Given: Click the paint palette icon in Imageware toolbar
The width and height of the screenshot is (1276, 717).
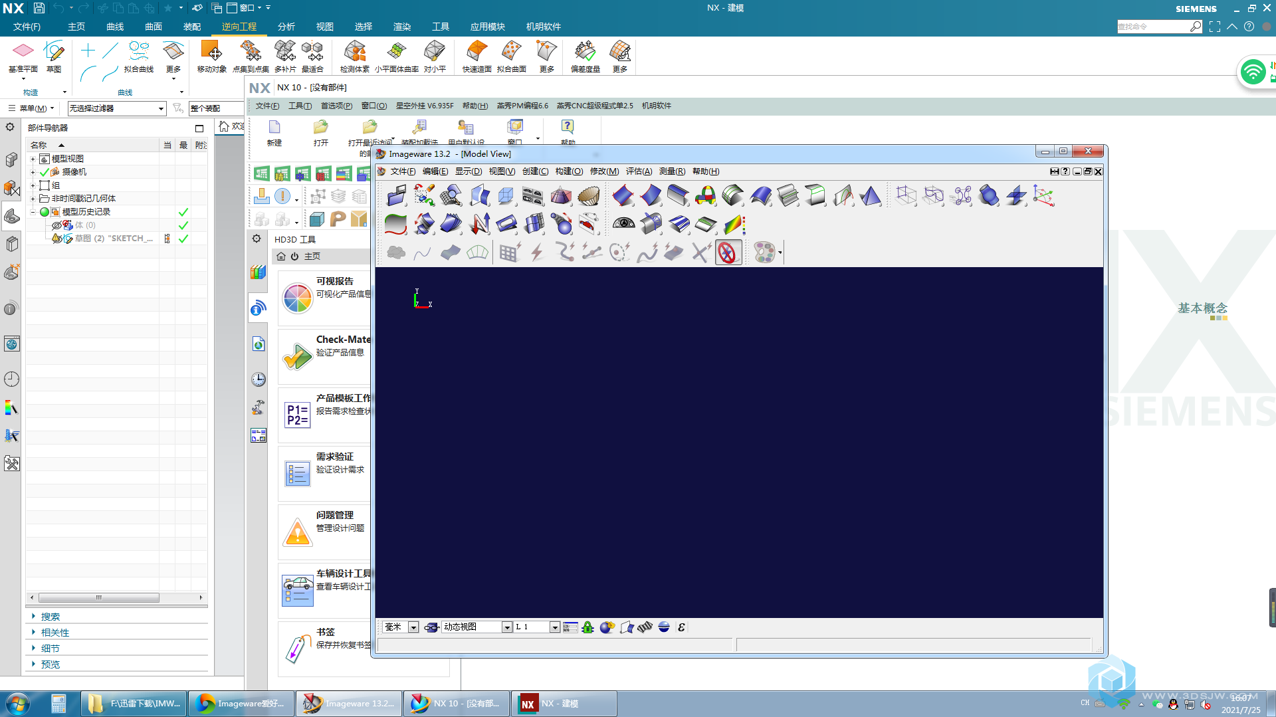Looking at the screenshot, I should point(764,253).
